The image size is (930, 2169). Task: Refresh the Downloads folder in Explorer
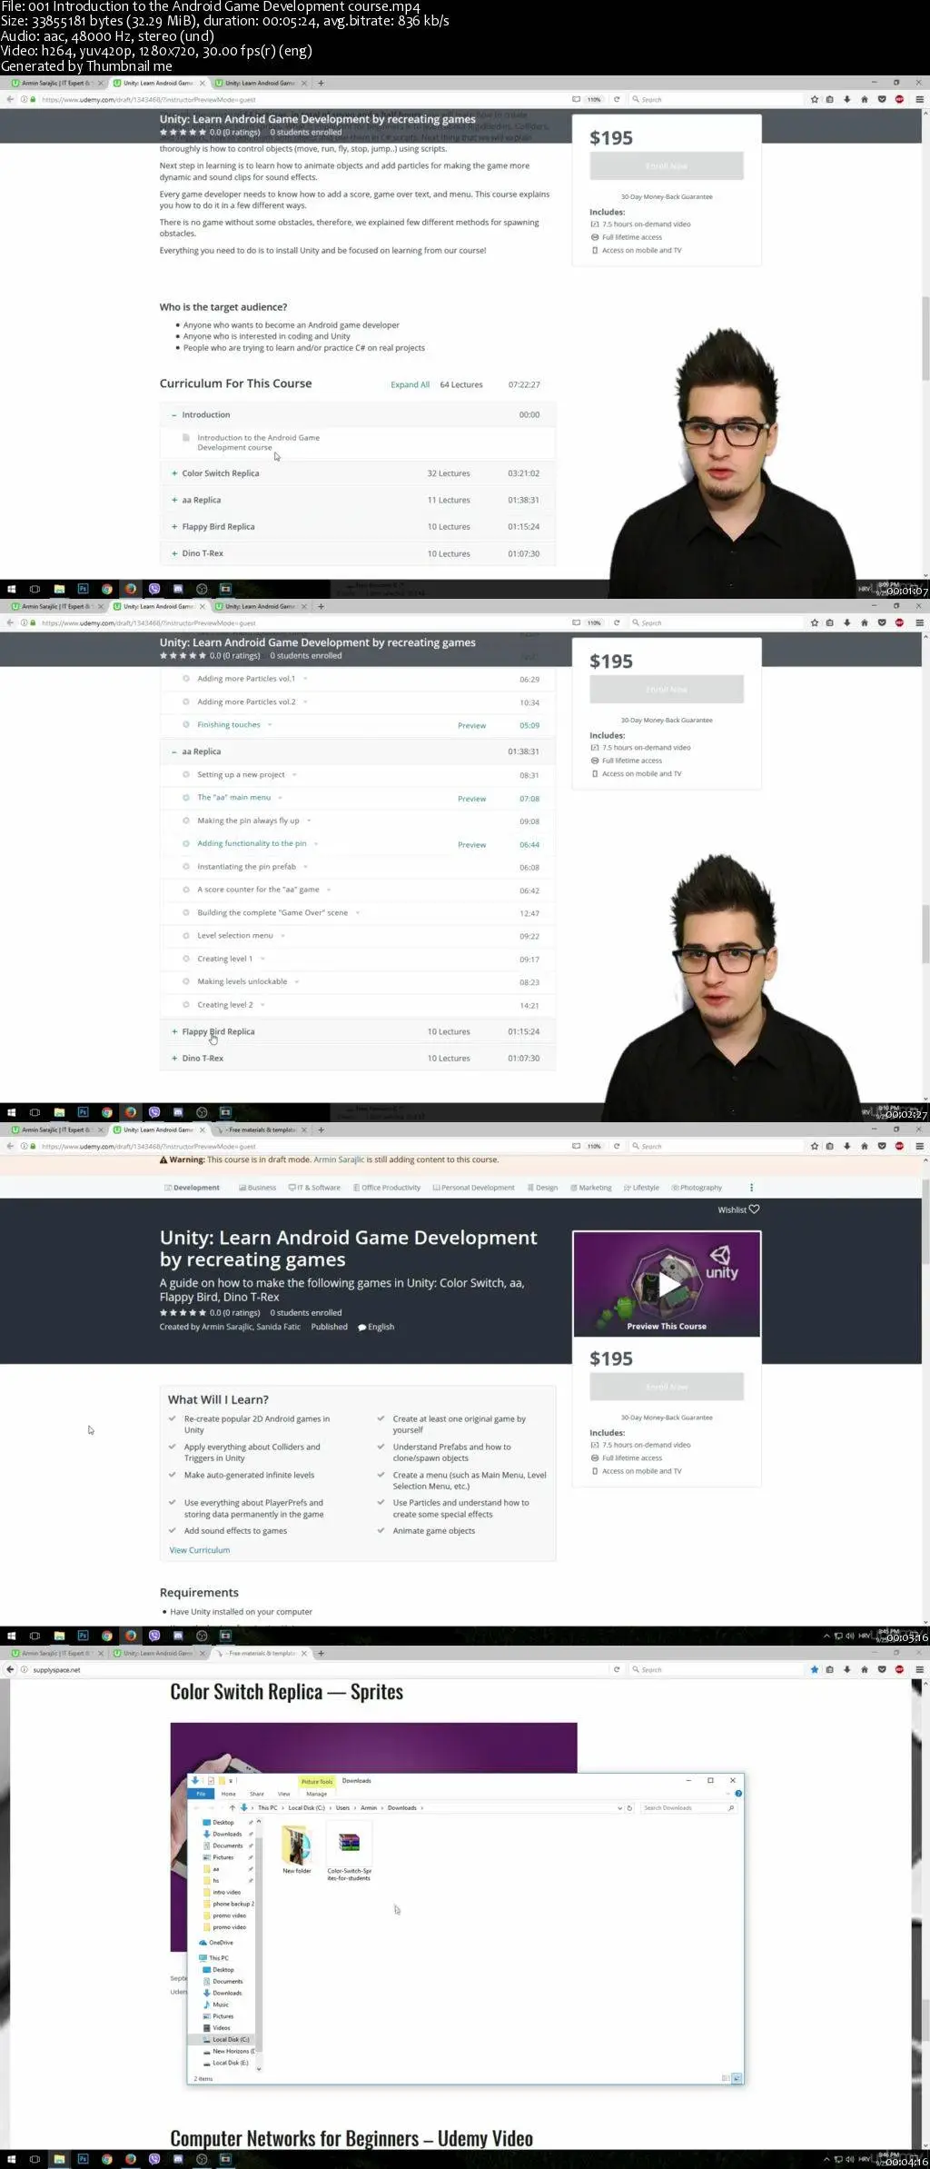[629, 1808]
